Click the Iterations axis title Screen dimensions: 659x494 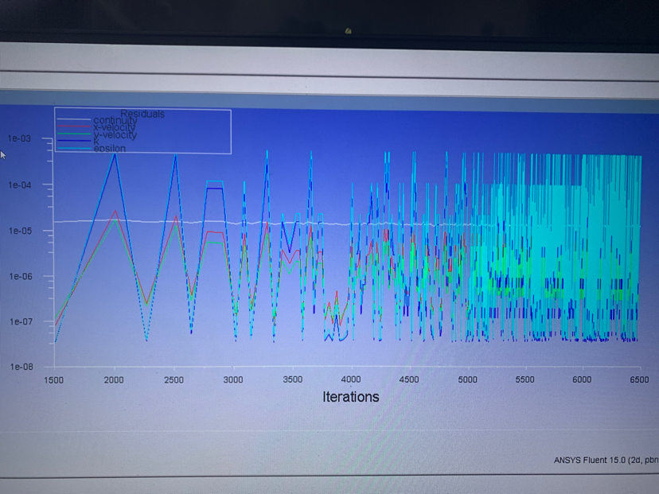click(351, 397)
